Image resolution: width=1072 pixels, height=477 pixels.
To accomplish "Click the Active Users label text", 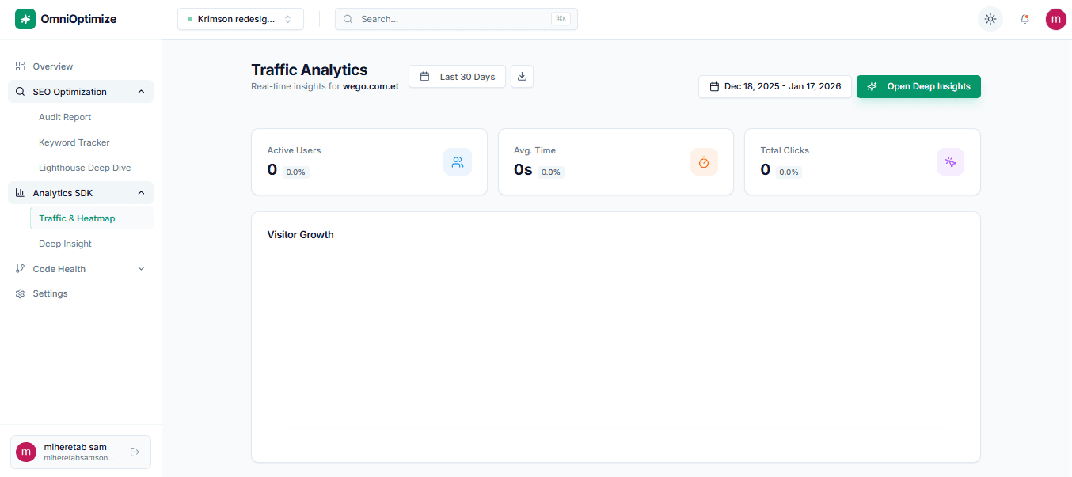I will pos(294,150).
